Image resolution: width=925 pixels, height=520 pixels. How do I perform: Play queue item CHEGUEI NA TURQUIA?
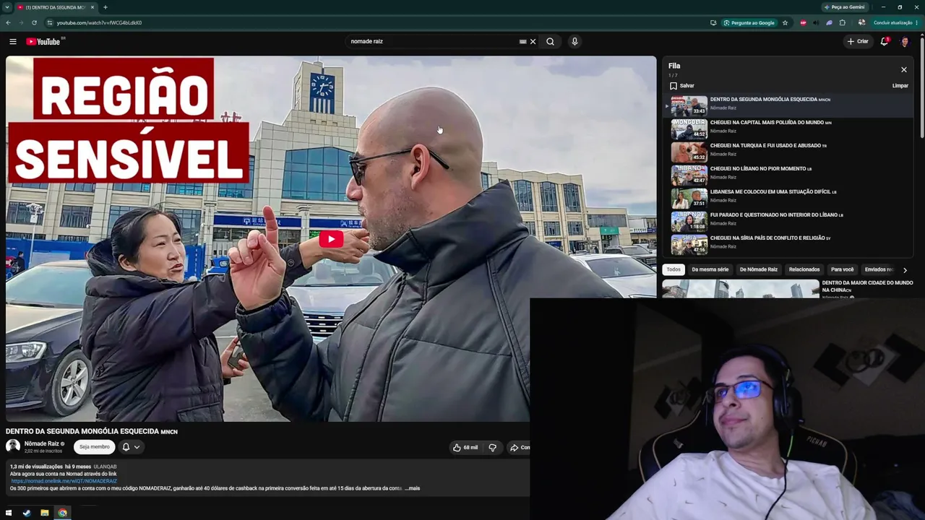(x=788, y=153)
